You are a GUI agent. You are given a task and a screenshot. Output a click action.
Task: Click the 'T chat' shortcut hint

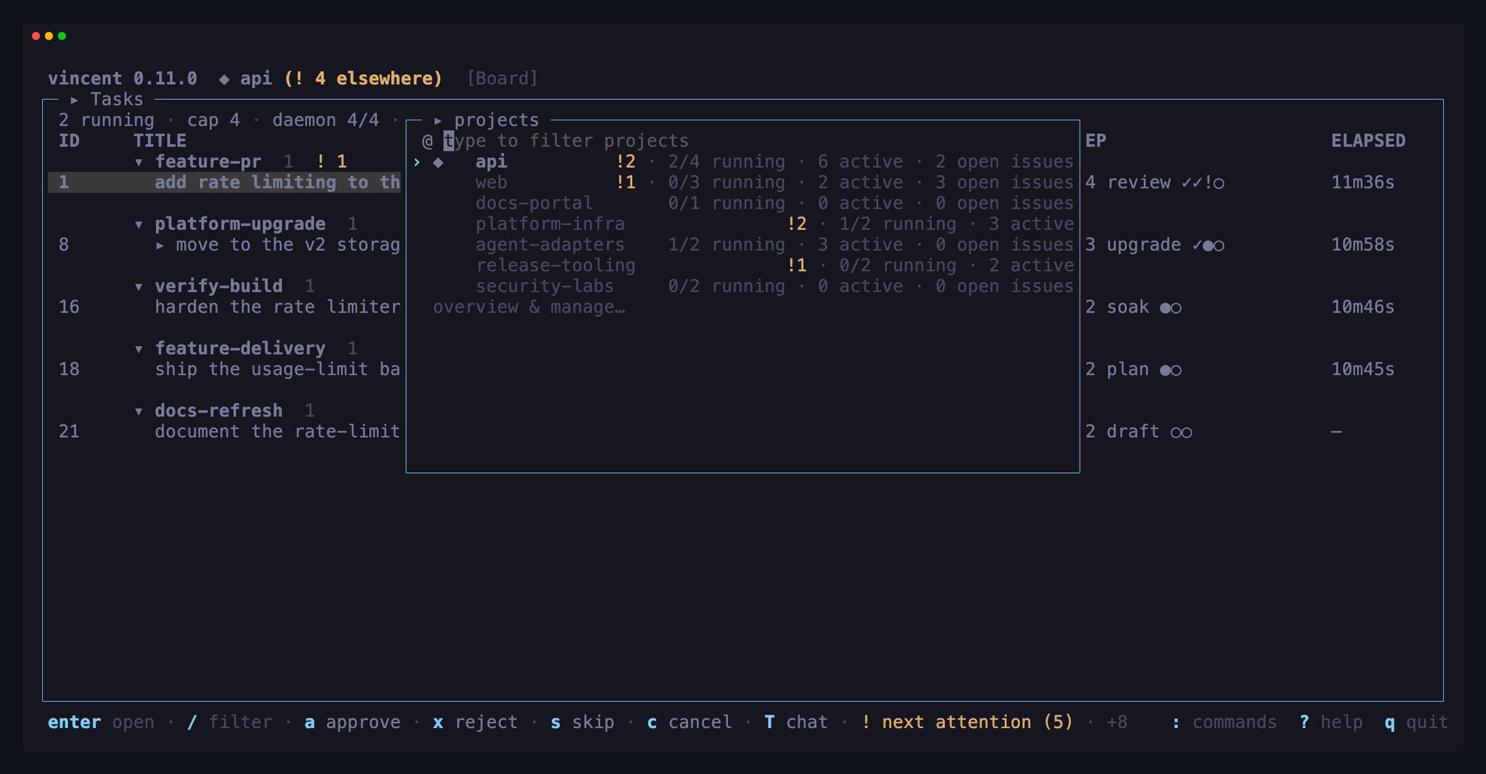[796, 723]
